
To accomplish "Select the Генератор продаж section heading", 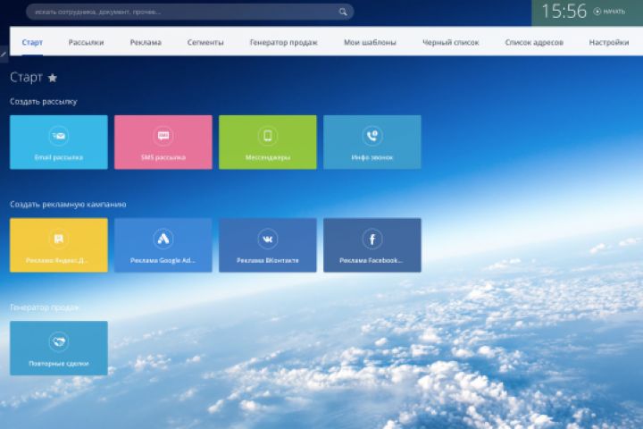I will tap(45, 307).
